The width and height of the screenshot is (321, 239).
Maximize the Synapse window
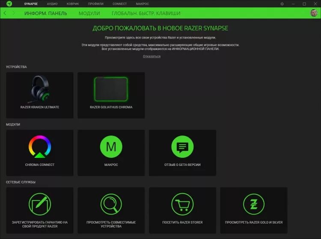[304, 4]
